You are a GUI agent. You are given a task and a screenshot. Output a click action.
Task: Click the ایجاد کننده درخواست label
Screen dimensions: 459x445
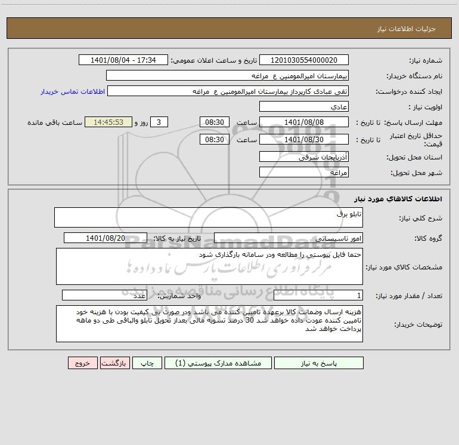coord(409,91)
